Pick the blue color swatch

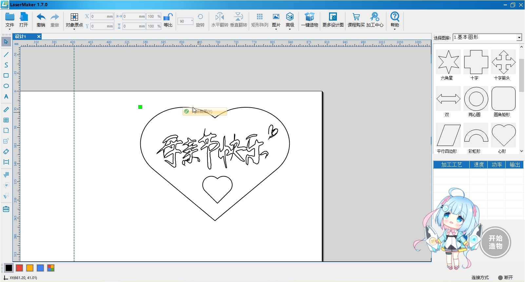[x=40, y=268]
